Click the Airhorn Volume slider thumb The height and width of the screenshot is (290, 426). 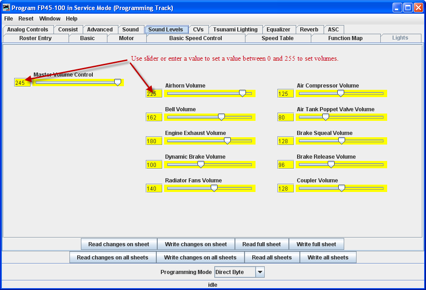click(242, 93)
